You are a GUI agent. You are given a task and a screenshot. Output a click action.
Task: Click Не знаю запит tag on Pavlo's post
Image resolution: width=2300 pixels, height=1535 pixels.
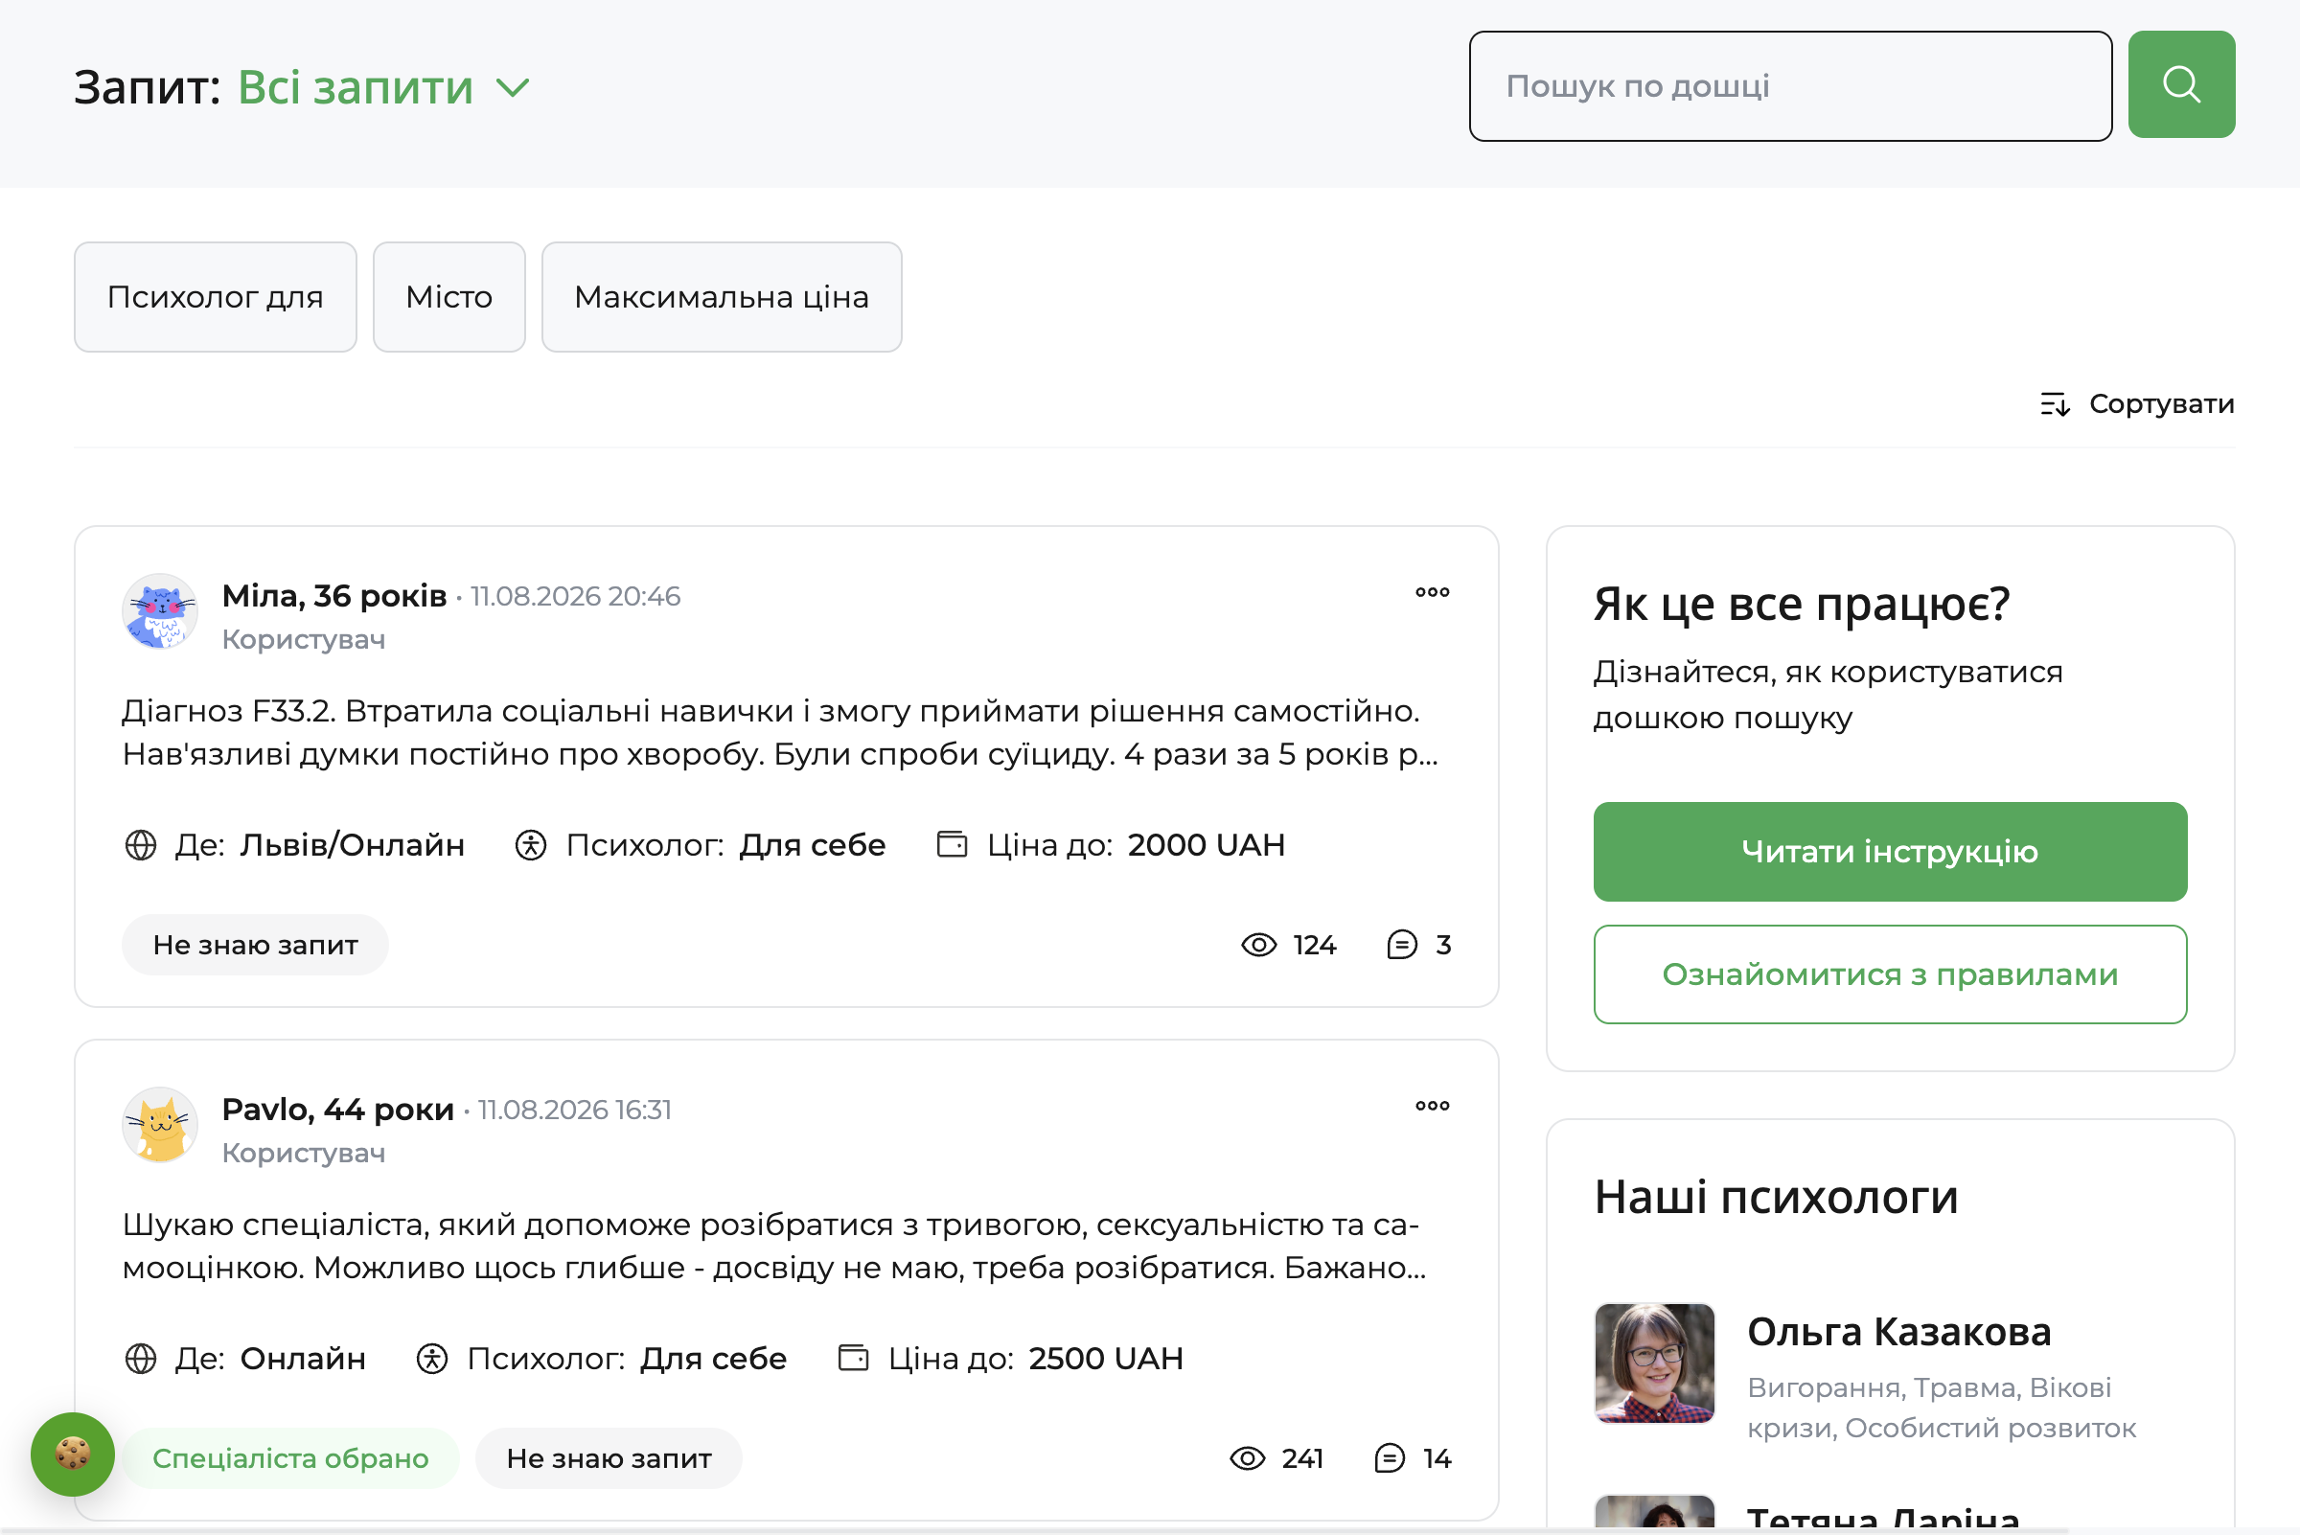(x=608, y=1457)
